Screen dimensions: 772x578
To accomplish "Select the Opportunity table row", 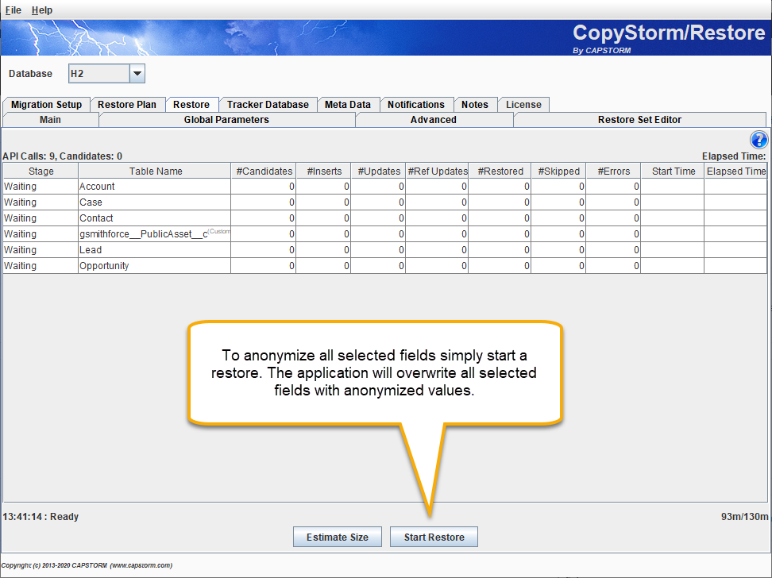I will (385, 265).
